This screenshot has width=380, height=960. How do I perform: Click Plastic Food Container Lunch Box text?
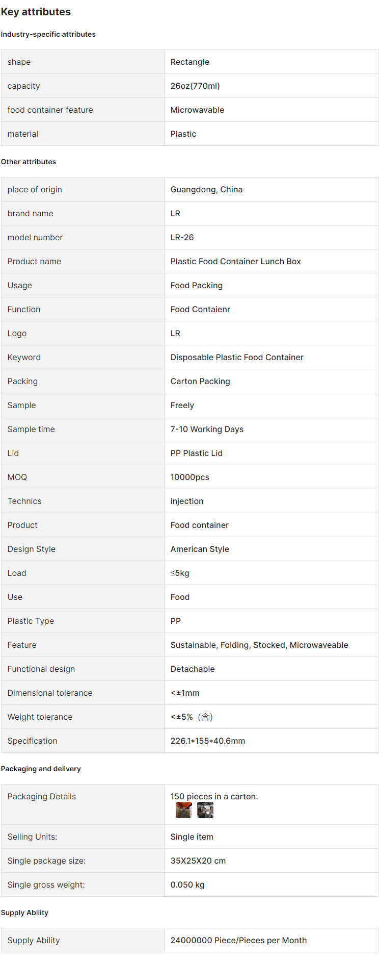point(235,261)
